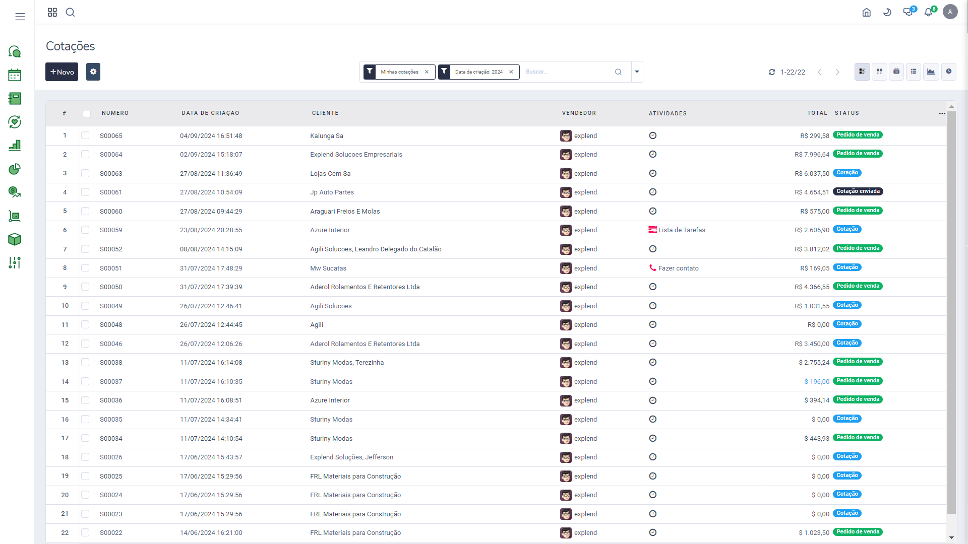
Task: Remove the Minhas cotações filter
Action: (x=427, y=72)
